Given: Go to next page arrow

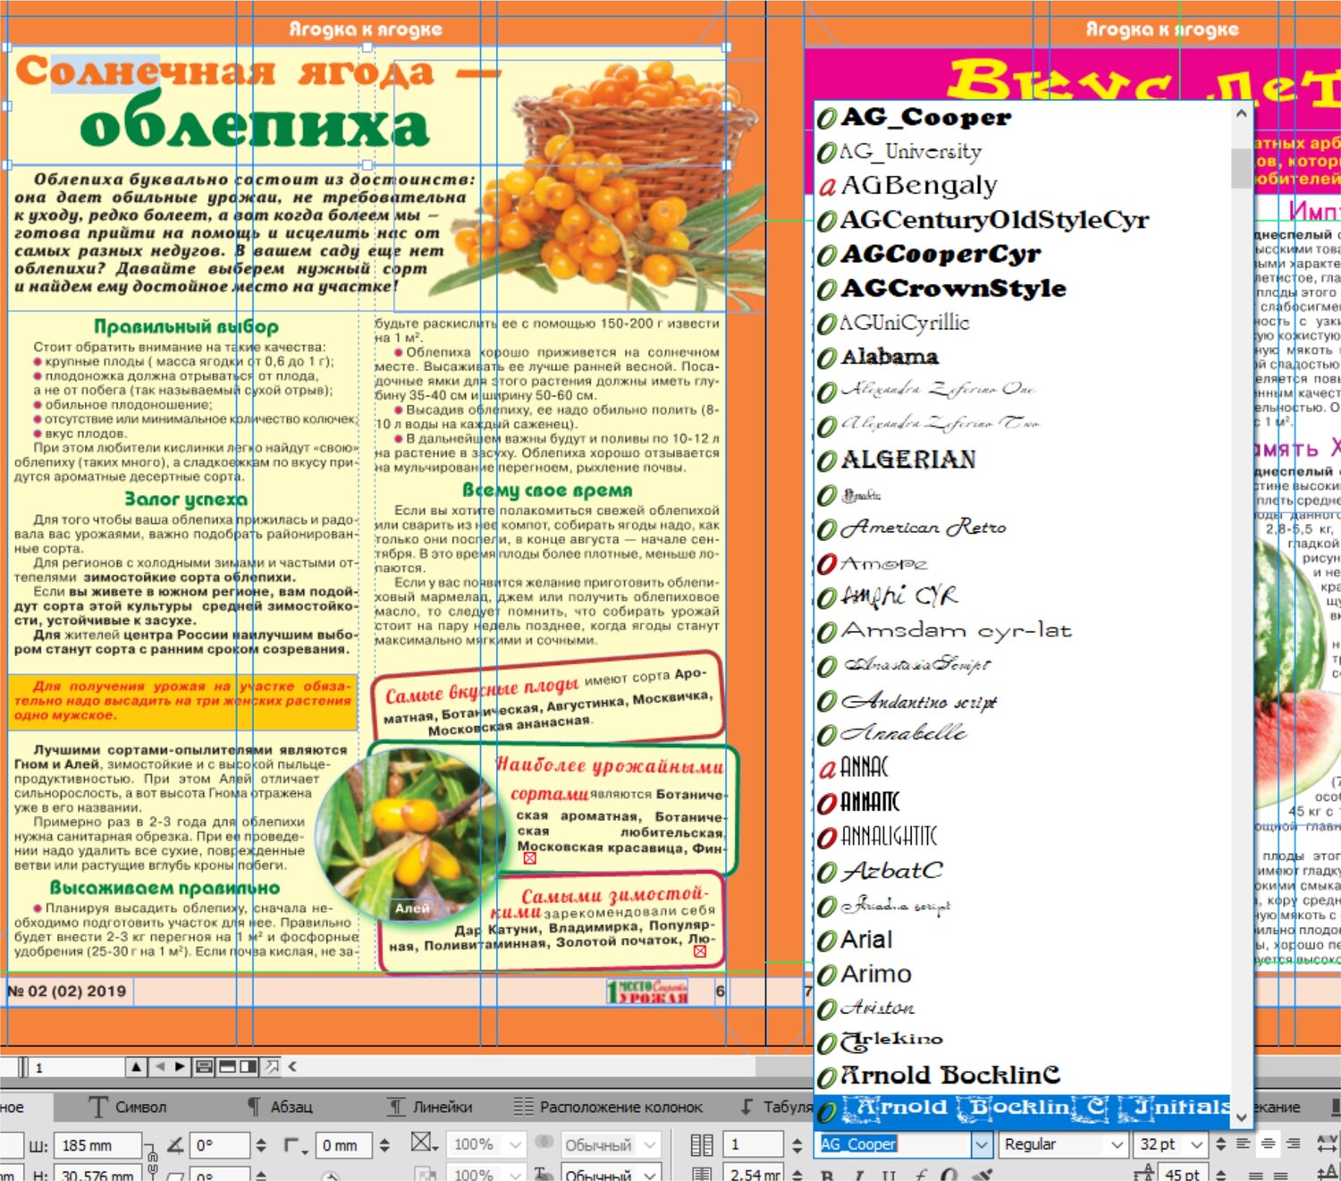Looking at the screenshot, I should coord(180,1067).
